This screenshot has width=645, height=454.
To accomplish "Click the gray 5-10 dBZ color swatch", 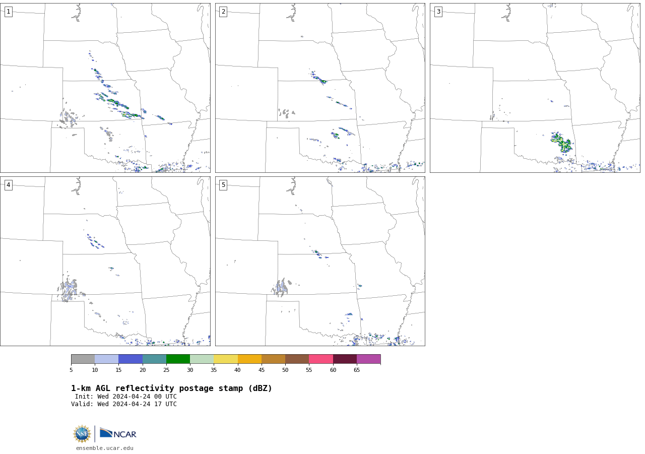I will 83,359.
